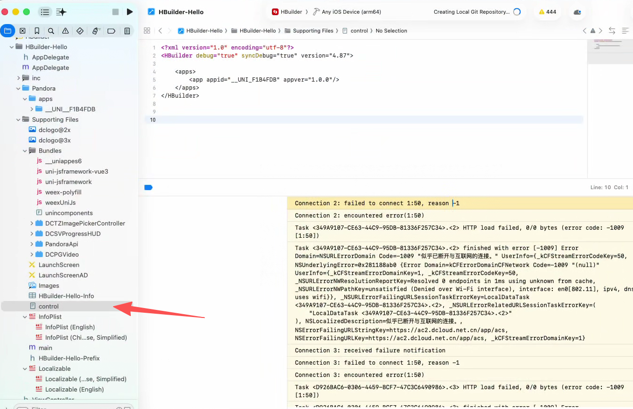This screenshot has width=633, height=409.
Task: Run the project with the play button
Action: (130, 12)
